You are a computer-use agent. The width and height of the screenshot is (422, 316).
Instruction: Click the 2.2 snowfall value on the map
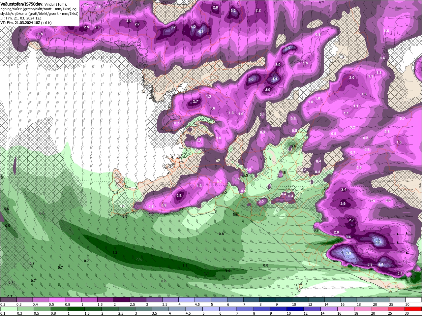click(x=258, y=11)
